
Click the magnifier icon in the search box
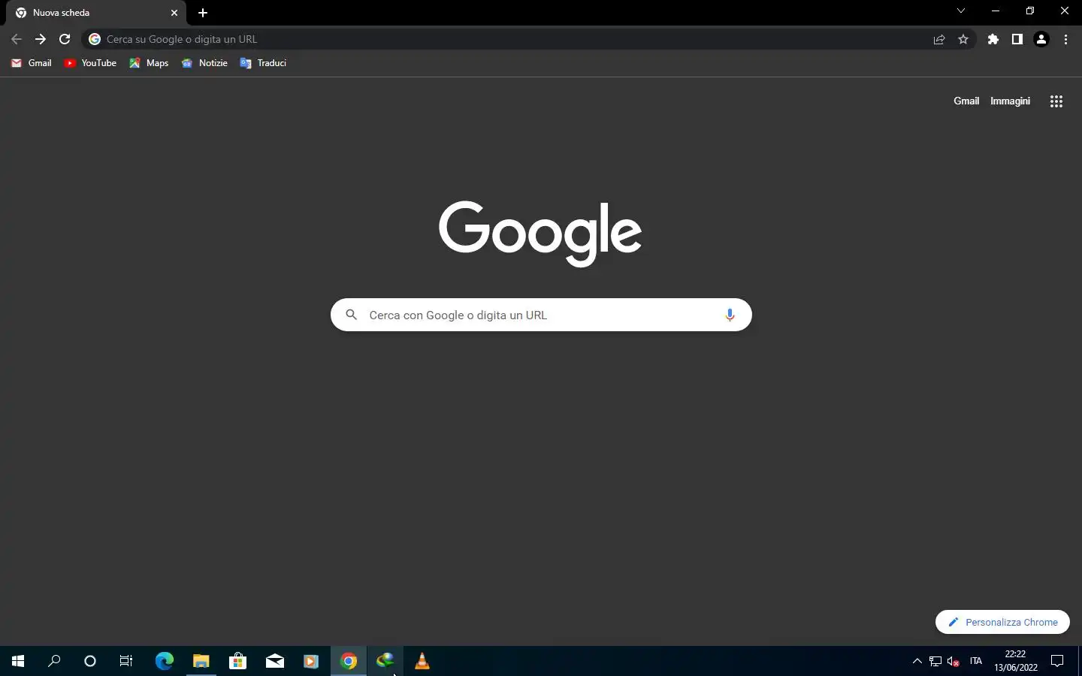[x=351, y=315]
